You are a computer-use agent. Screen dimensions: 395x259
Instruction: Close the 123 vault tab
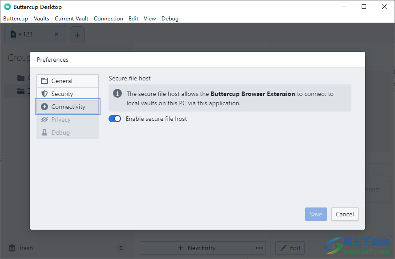click(x=56, y=34)
